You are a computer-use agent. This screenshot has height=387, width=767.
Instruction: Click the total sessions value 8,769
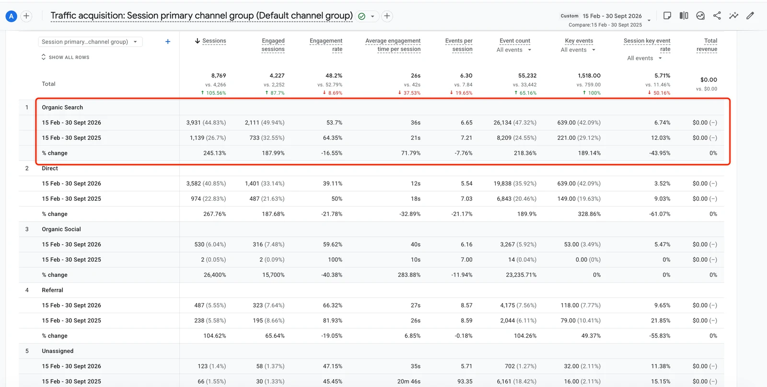point(219,76)
